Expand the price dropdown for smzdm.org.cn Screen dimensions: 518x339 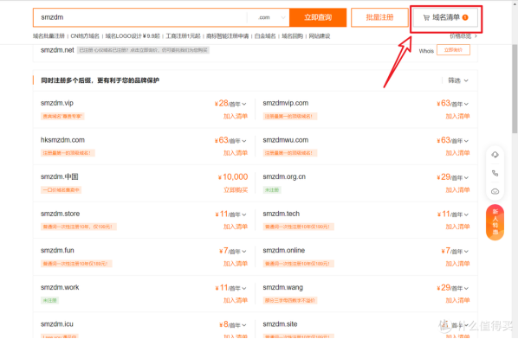(466, 178)
